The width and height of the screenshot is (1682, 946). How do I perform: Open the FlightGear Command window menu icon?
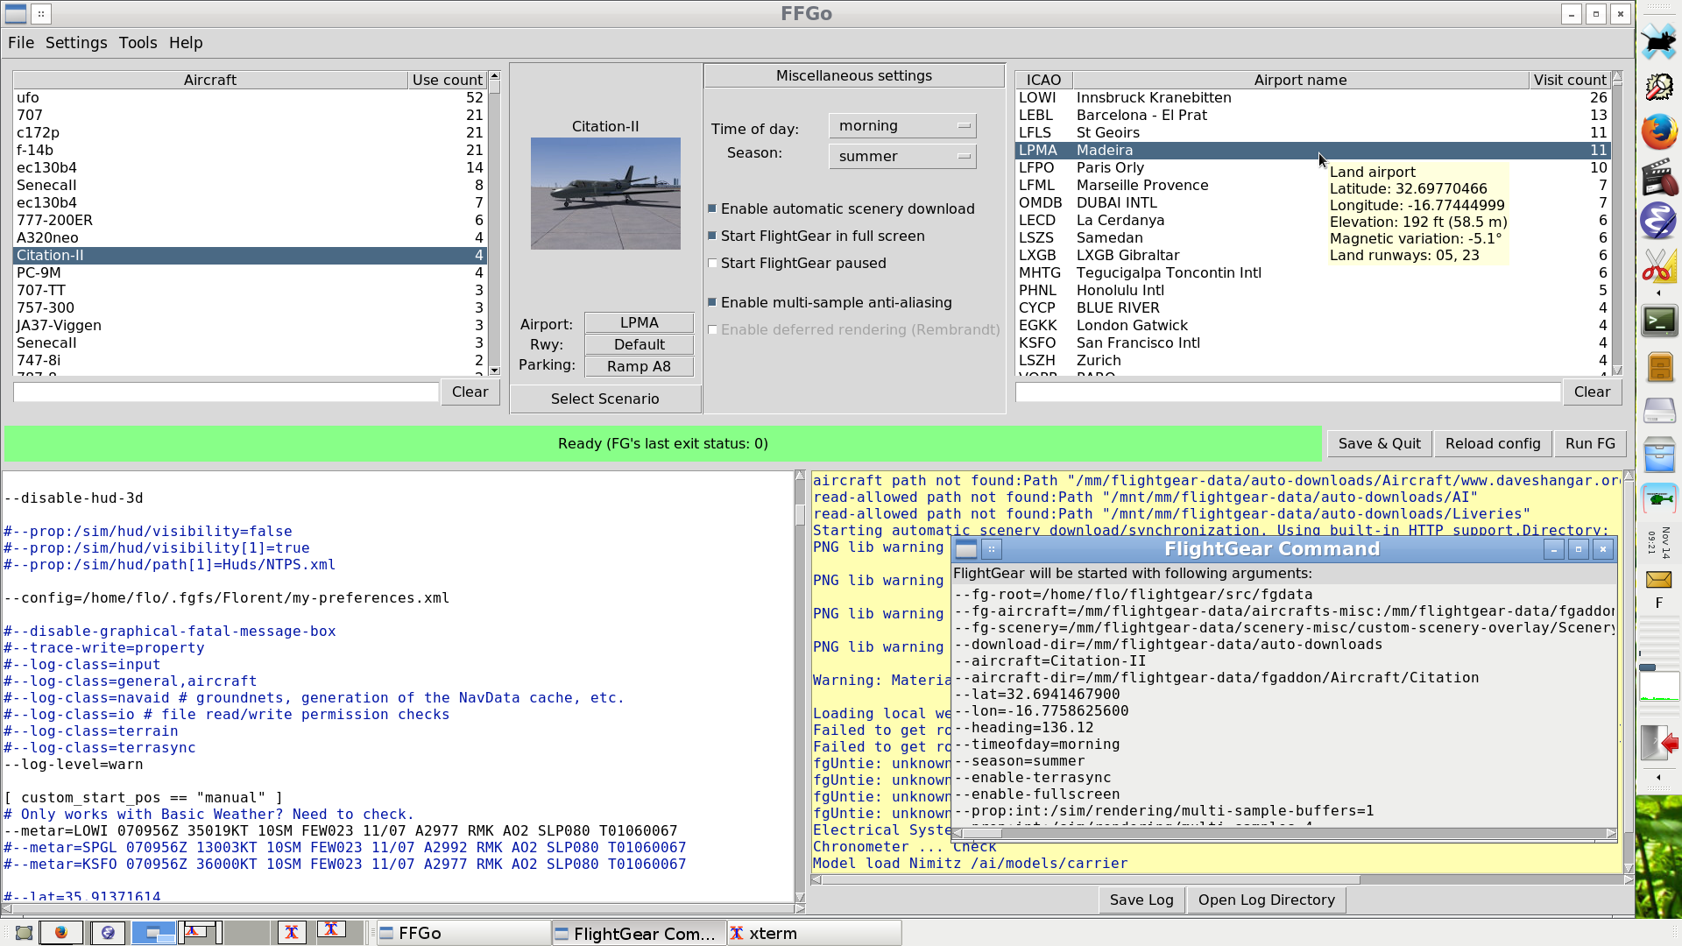(966, 549)
